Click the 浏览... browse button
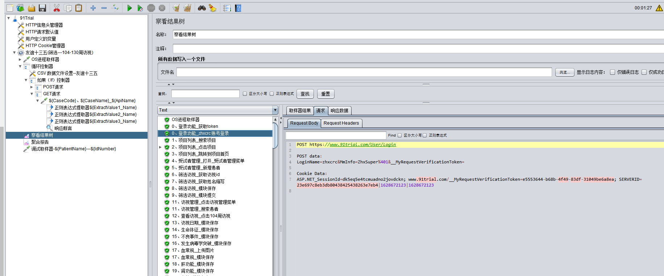 pyautogui.click(x=565, y=72)
